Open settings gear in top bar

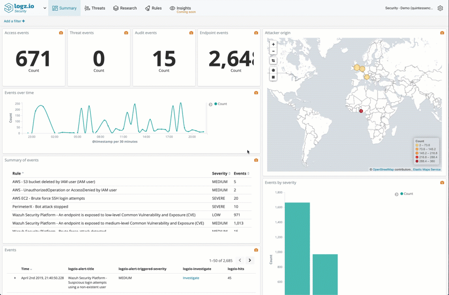click(440, 8)
